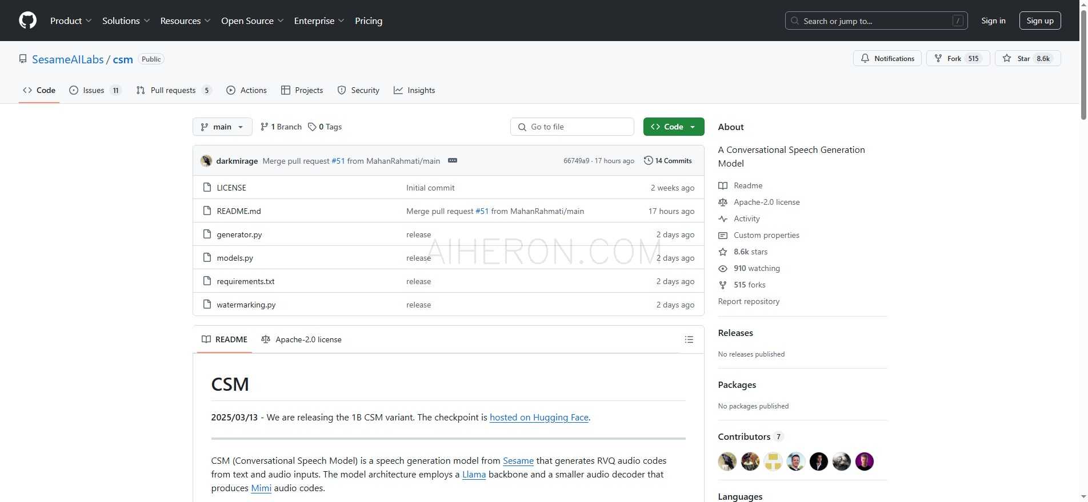Open the Enterprise dropdown

[319, 21]
